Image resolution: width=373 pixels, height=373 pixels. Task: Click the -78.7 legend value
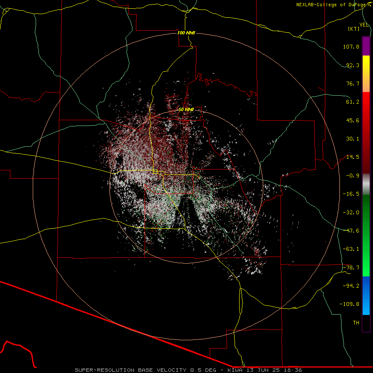click(x=351, y=268)
